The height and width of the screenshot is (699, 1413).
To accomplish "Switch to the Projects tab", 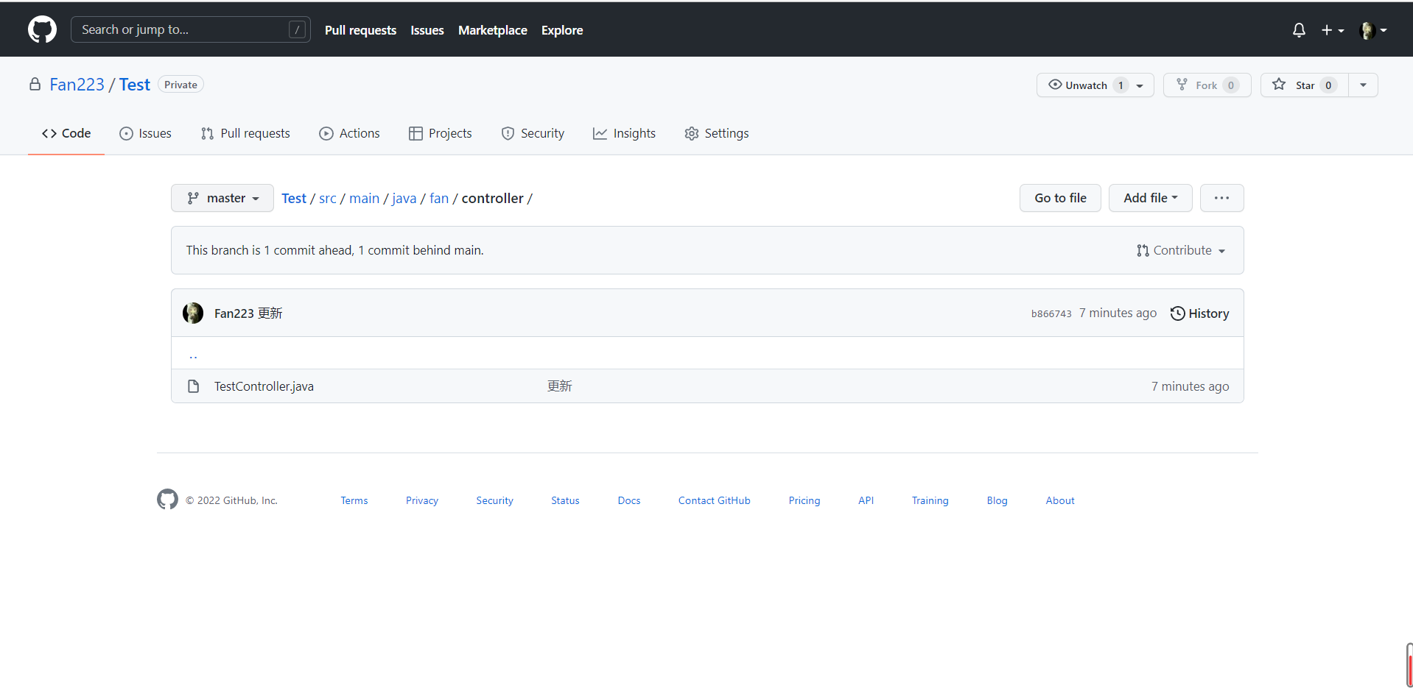I will click(x=441, y=133).
